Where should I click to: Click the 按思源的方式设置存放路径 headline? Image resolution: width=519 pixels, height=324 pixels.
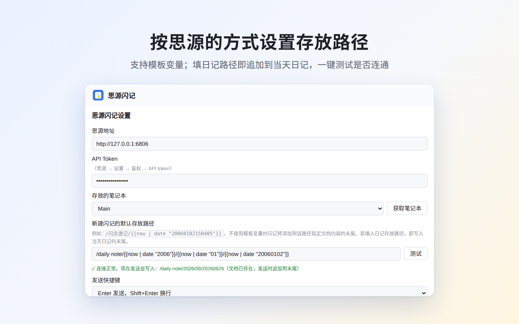point(259,42)
